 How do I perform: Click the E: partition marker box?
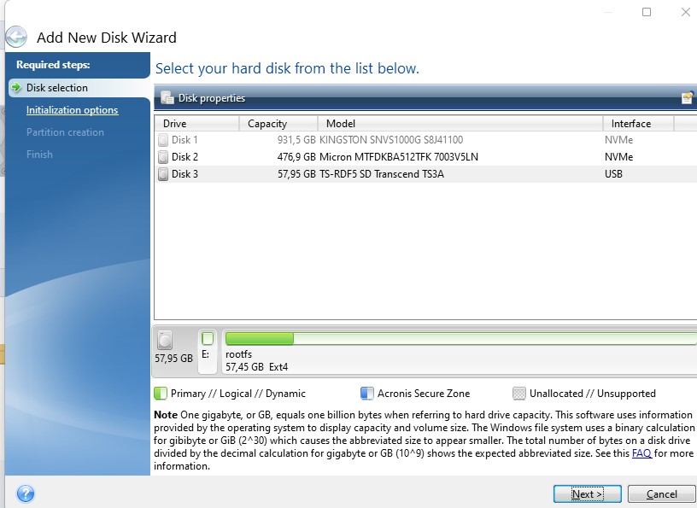click(208, 339)
